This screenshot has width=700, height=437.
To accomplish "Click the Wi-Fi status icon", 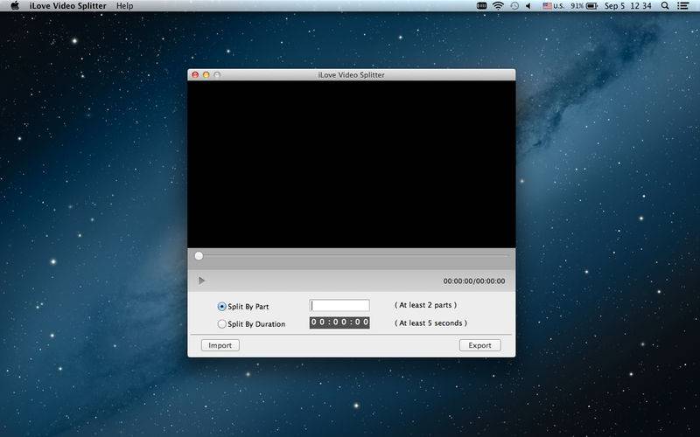I will 498,6.
